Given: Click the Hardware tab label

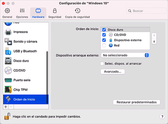Looking at the screenshot, I should pos(38,17).
